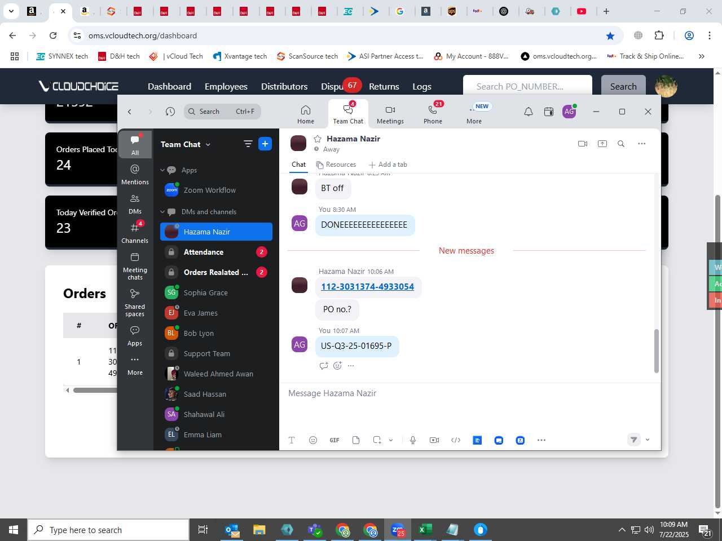Open the Phone tab in Zoom
Screen dimensions: 722x541
(433, 114)
